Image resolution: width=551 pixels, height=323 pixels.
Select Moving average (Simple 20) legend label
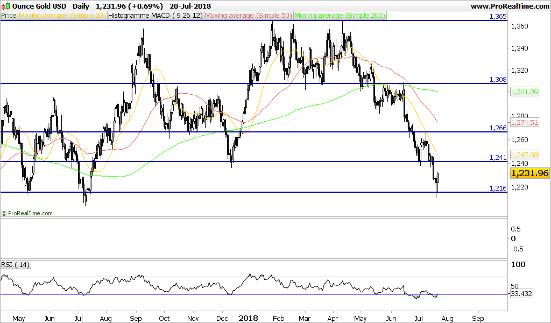(62, 16)
